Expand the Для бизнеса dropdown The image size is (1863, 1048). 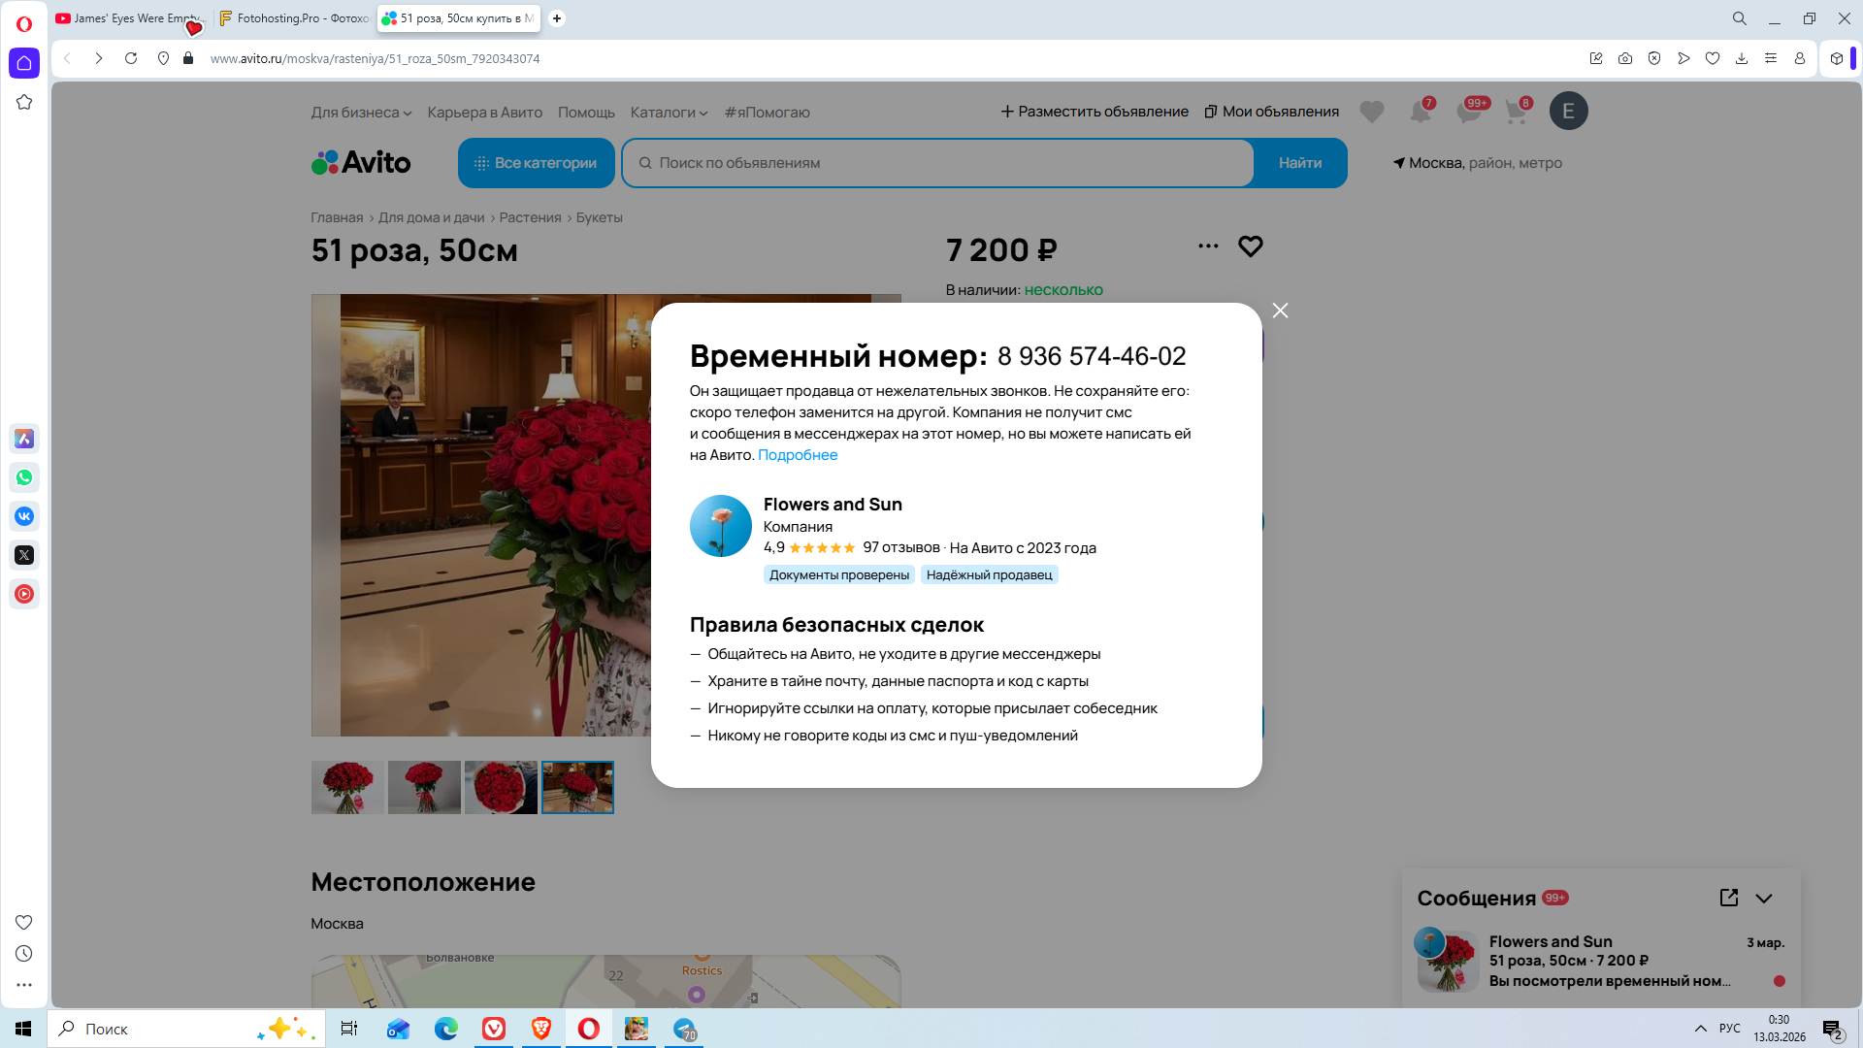click(x=361, y=113)
